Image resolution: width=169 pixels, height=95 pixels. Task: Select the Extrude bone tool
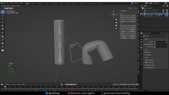pos(3,47)
